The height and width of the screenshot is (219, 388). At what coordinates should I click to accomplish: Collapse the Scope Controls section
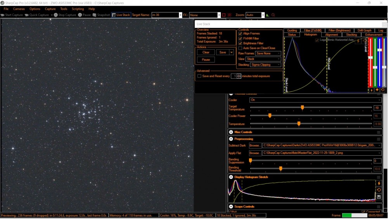coord(231,207)
